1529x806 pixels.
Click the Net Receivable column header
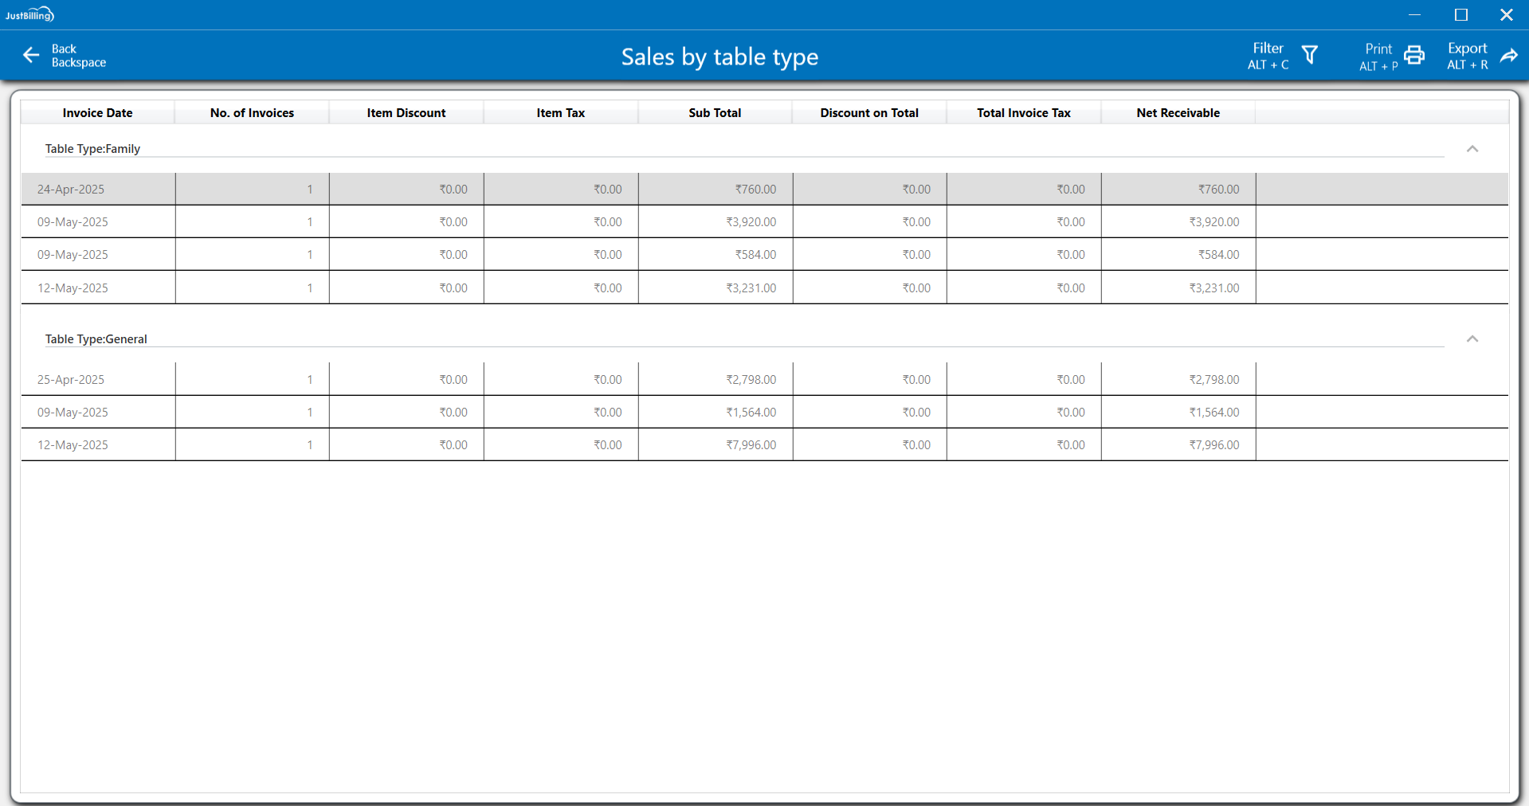point(1178,113)
